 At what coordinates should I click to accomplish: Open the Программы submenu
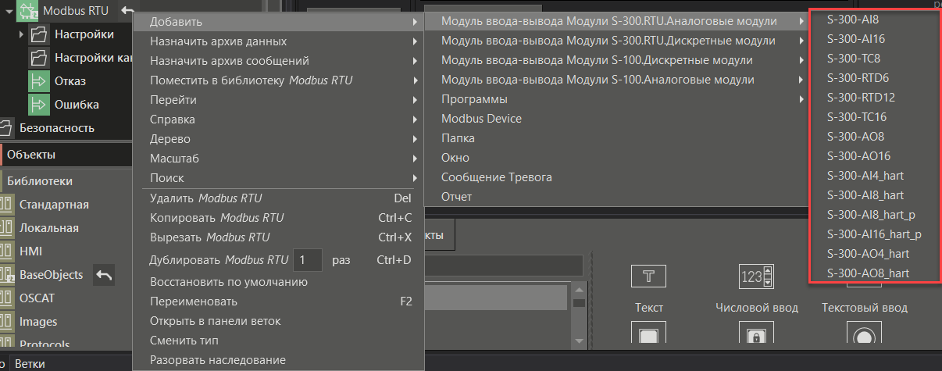[x=618, y=99]
